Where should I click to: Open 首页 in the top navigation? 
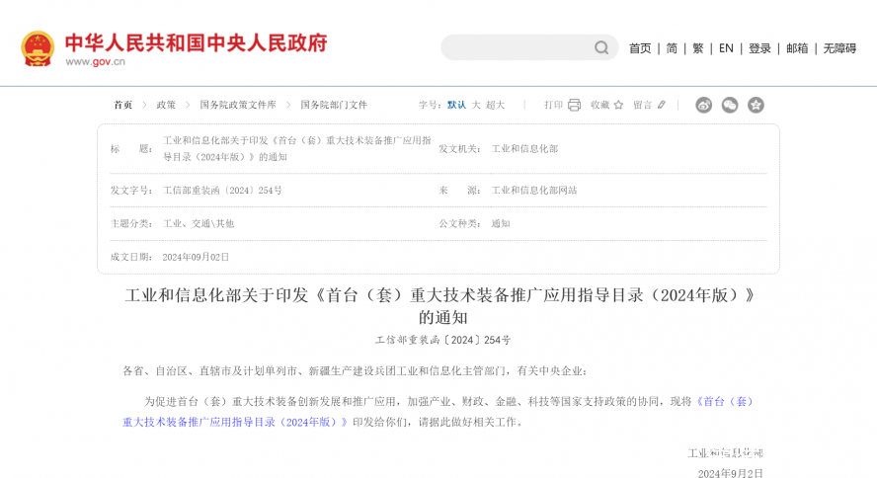(640, 48)
